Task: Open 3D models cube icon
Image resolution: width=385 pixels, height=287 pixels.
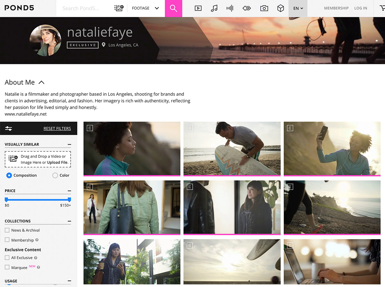Action: coord(281,8)
